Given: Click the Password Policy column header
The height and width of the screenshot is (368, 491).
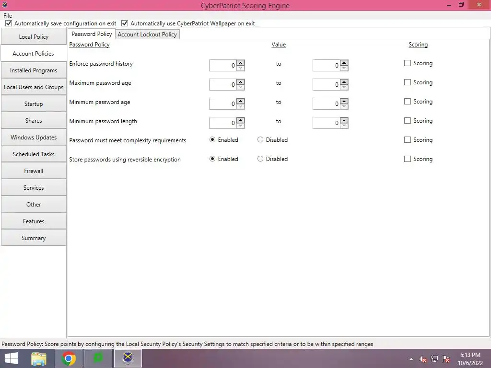Looking at the screenshot, I should click(89, 45).
